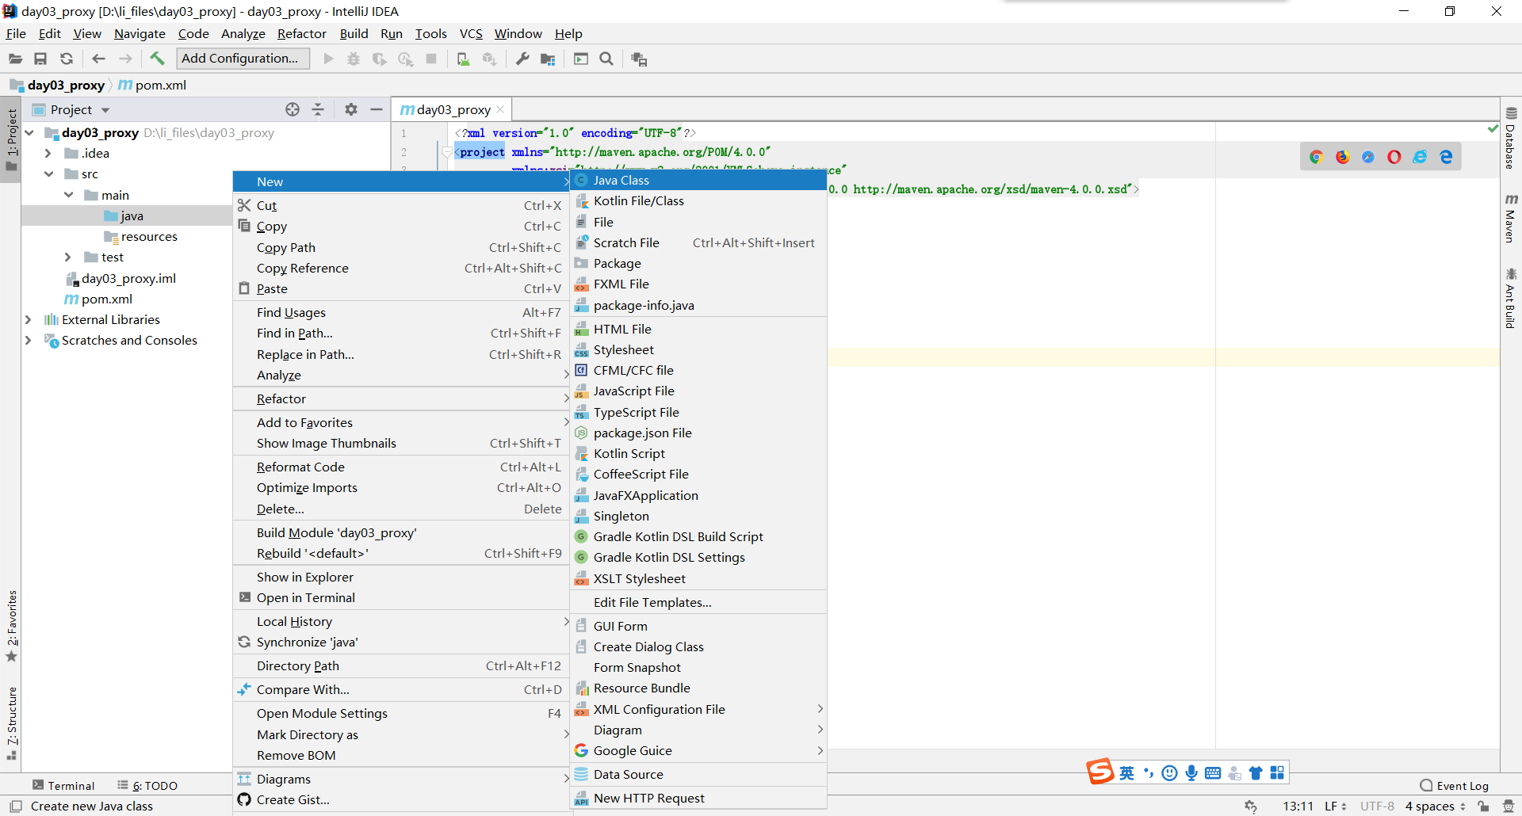Select New HTTP Request entry
1522x816 pixels.
point(698,798)
